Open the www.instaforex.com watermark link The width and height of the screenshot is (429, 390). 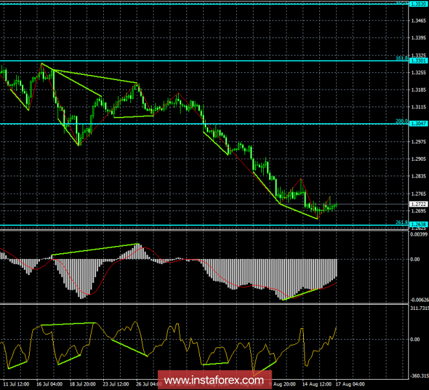214,380
